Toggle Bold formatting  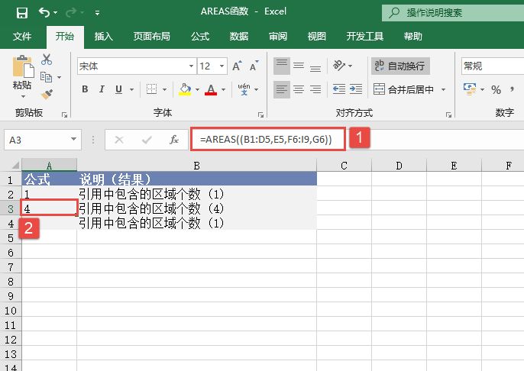[85, 89]
